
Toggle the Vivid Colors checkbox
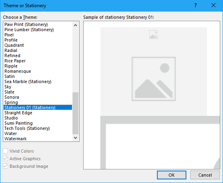[6, 151]
